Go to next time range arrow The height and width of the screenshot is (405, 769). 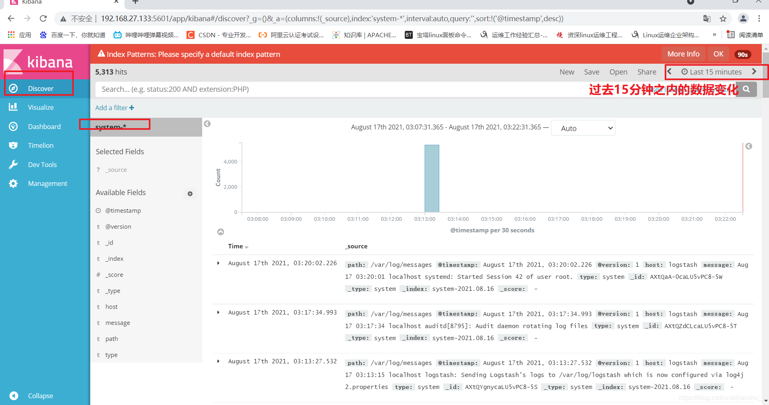point(754,71)
